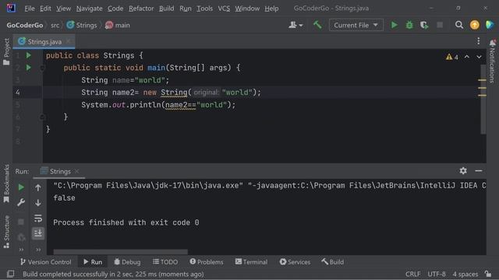Click the gutter run arrow beside main method
Image resolution: width=499 pixels, height=280 pixels.
click(29, 68)
